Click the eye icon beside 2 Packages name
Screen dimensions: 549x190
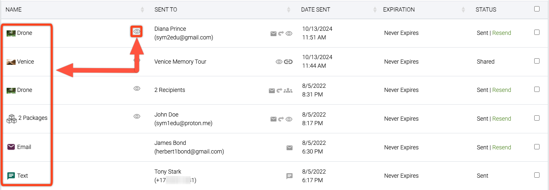point(137,117)
